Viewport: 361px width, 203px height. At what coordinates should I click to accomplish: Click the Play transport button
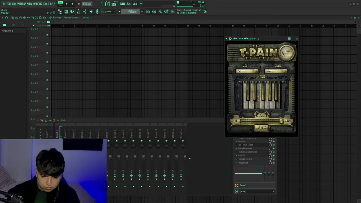point(67,4)
